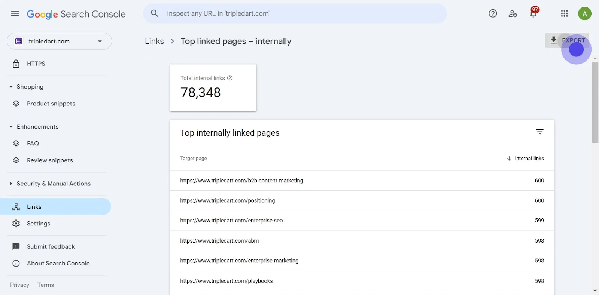Click the search magnifier icon
The height and width of the screenshot is (295, 599).
coord(155,13)
